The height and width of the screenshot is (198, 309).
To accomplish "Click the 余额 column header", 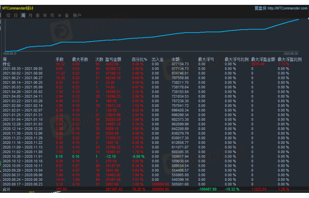I will click(176, 59).
